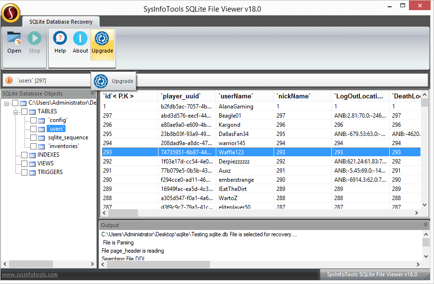Check the `users` table checkbox
This screenshot has width=434, height=284.
33,129
